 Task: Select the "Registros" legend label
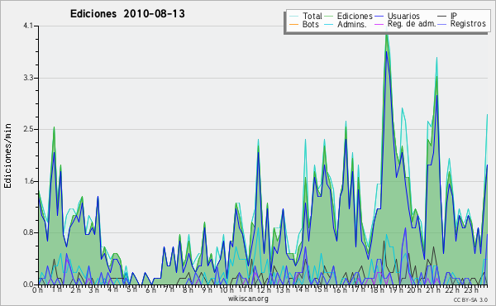(468, 24)
